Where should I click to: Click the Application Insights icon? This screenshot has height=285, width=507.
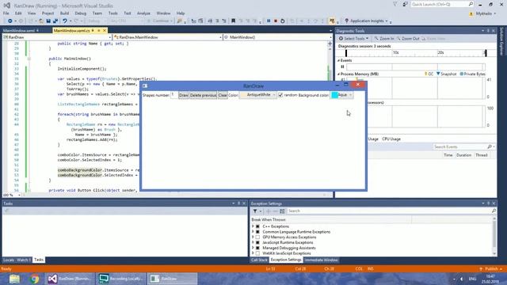[347, 21]
